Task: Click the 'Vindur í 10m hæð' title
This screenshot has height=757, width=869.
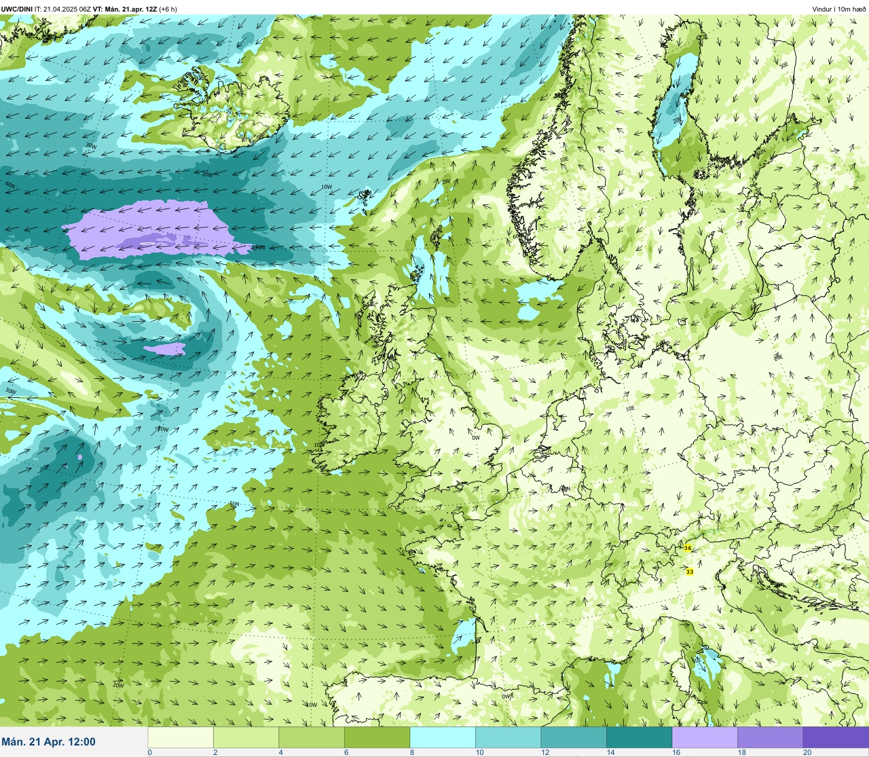Action: (838, 9)
